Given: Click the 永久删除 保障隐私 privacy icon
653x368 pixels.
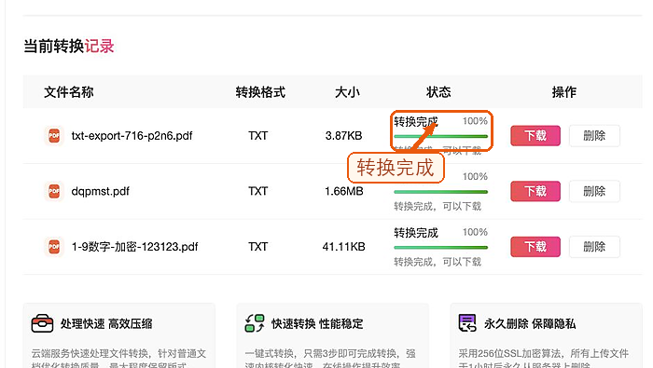Looking at the screenshot, I should (467, 323).
